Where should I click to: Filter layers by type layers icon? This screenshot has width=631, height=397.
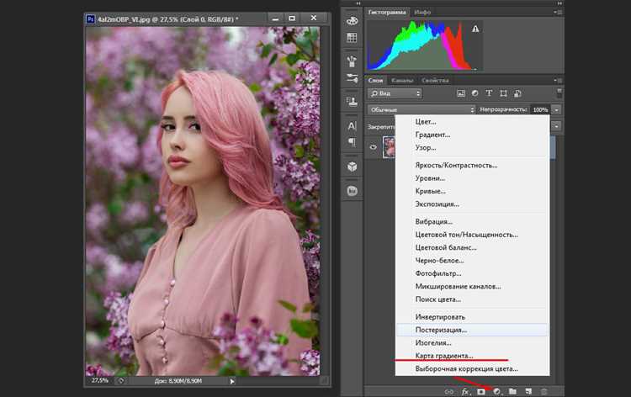489,93
